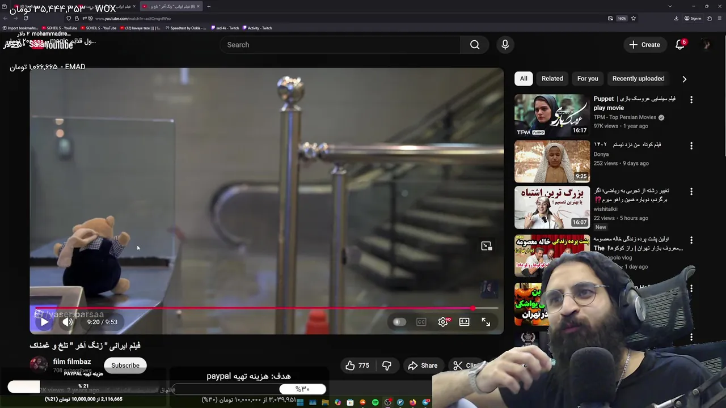The width and height of the screenshot is (726, 408).
Task: Open Spotify from taskbar
Action: pyautogui.click(x=375, y=402)
